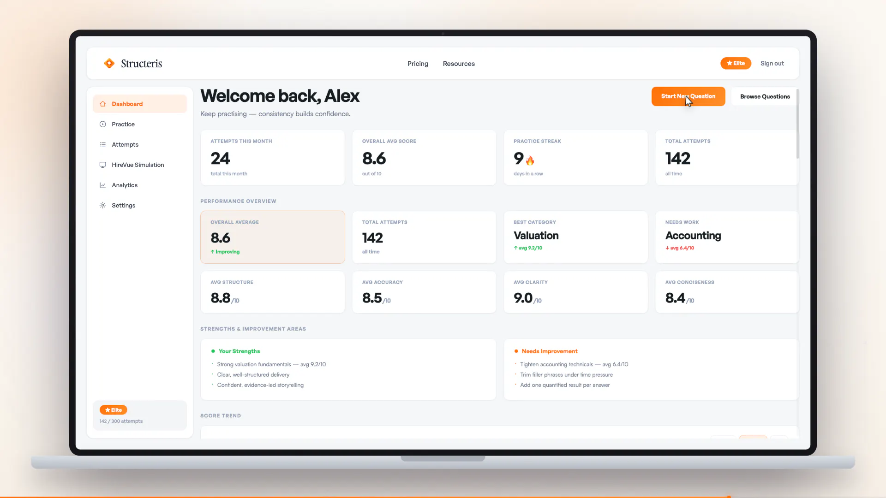
Task: Open Settings in the sidebar
Action: click(x=140, y=205)
